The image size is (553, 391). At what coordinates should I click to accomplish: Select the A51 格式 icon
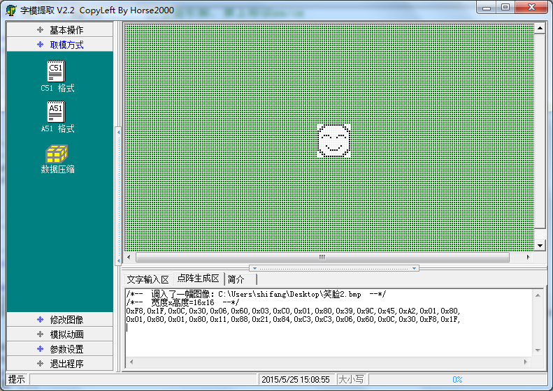pyautogui.click(x=57, y=112)
